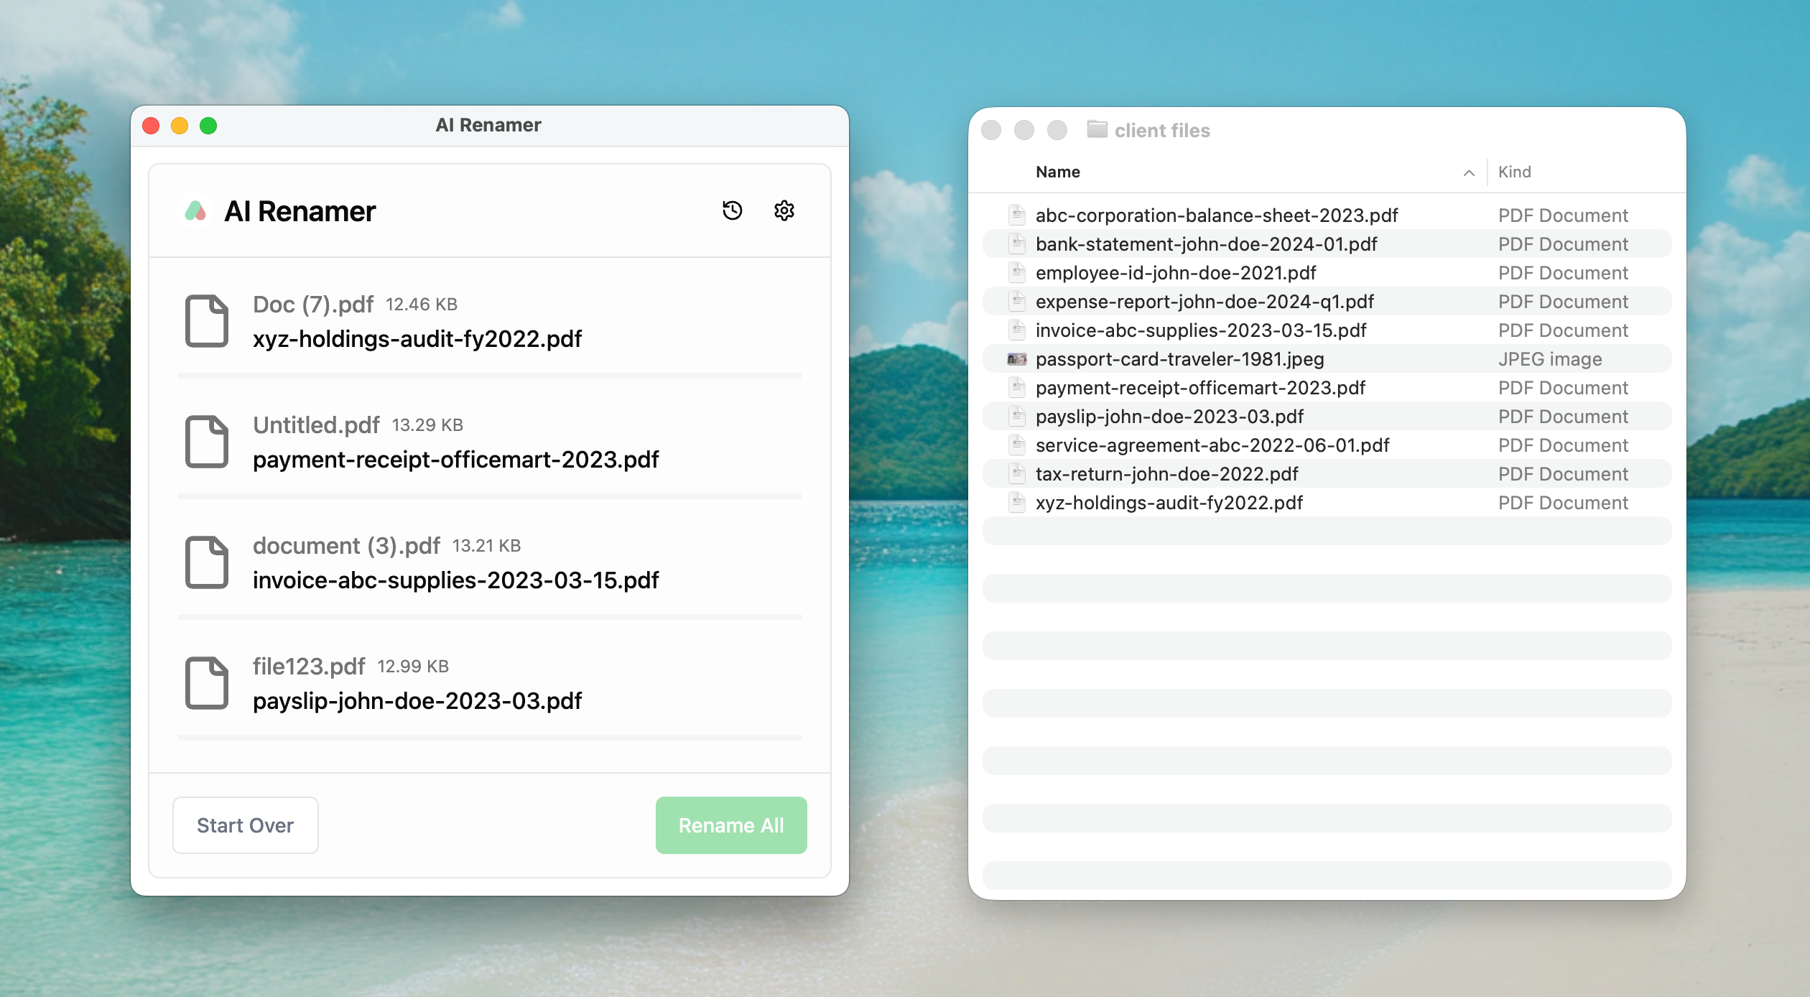Select bank-statement-john-doe-2024-01.pdf in Finder

point(1206,244)
